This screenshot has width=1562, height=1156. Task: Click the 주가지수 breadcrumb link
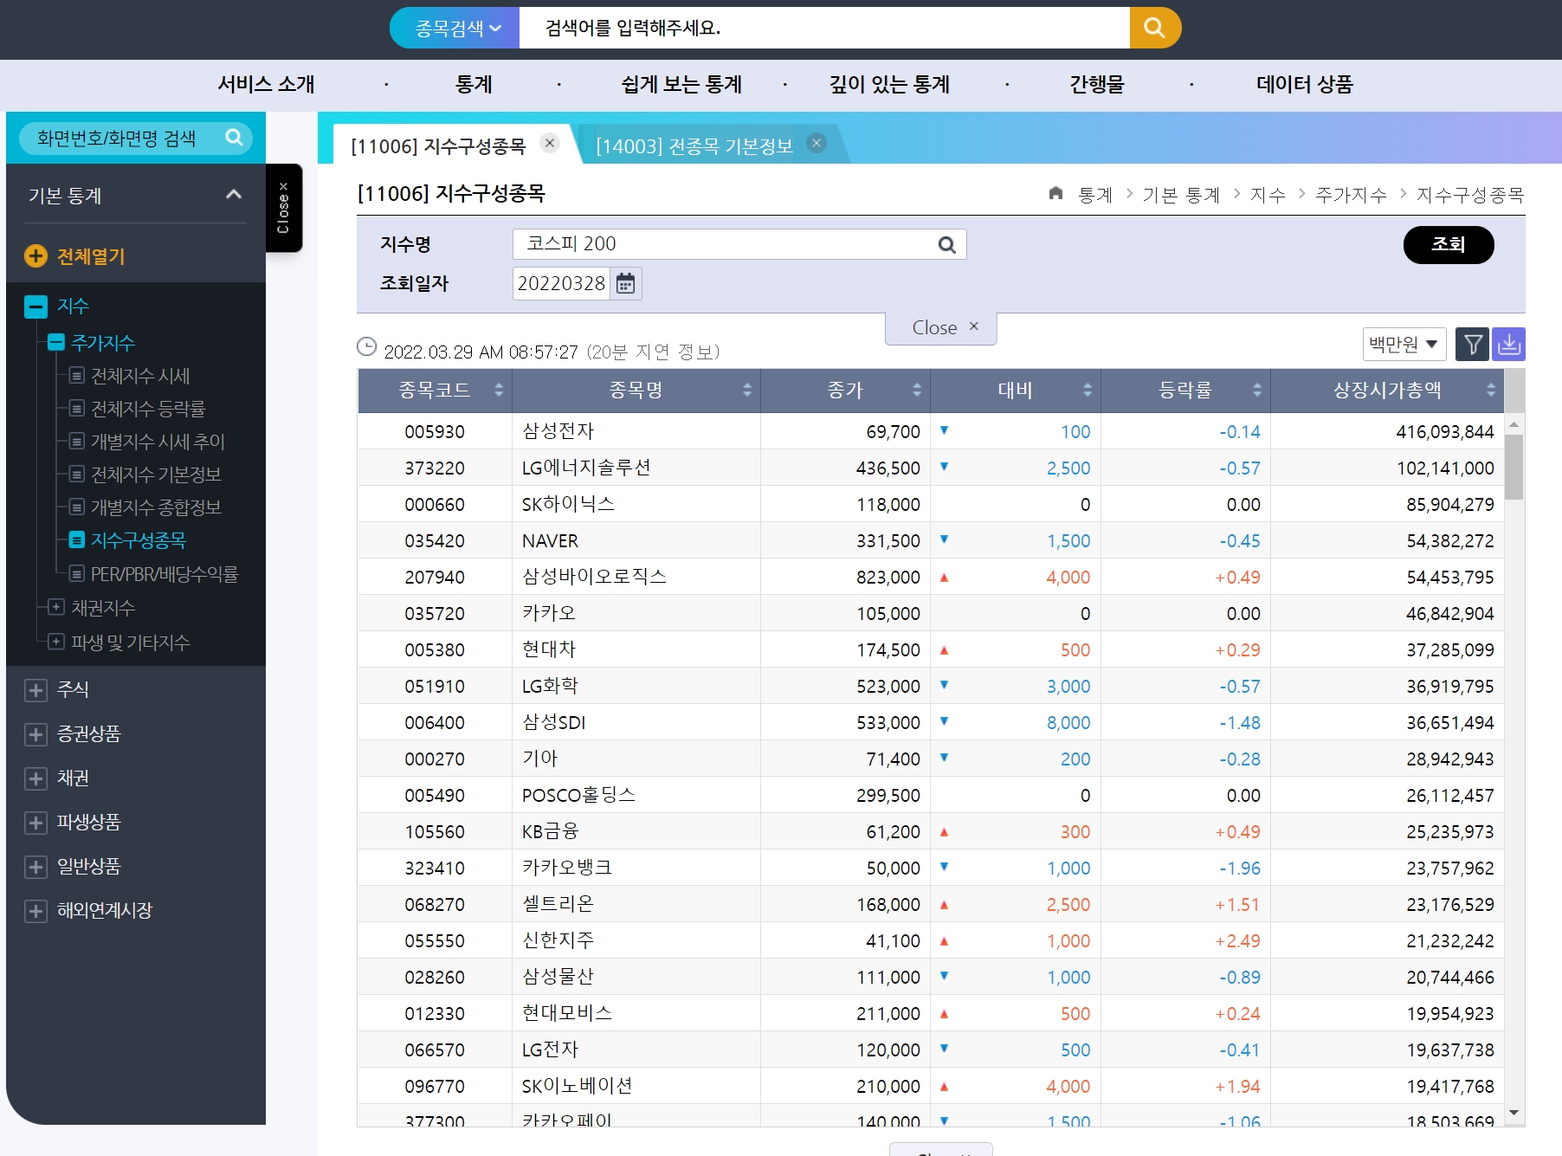[1352, 195]
